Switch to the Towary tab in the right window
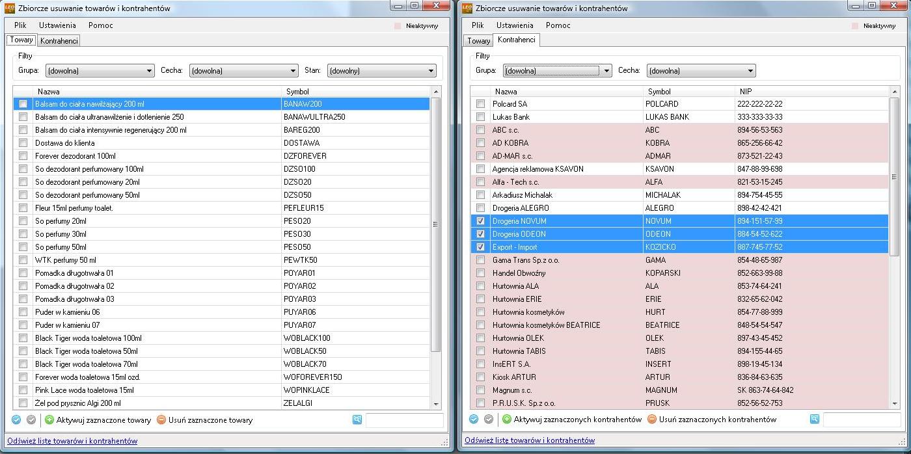Screen dimensions: 911x454 tap(478, 41)
